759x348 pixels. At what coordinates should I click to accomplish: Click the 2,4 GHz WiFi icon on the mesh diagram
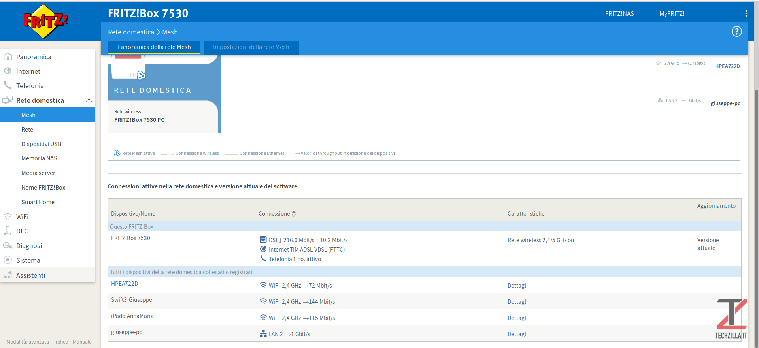click(x=658, y=63)
